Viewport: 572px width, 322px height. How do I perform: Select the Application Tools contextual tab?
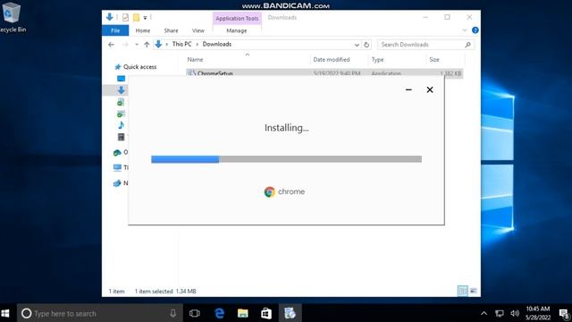click(x=237, y=18)
